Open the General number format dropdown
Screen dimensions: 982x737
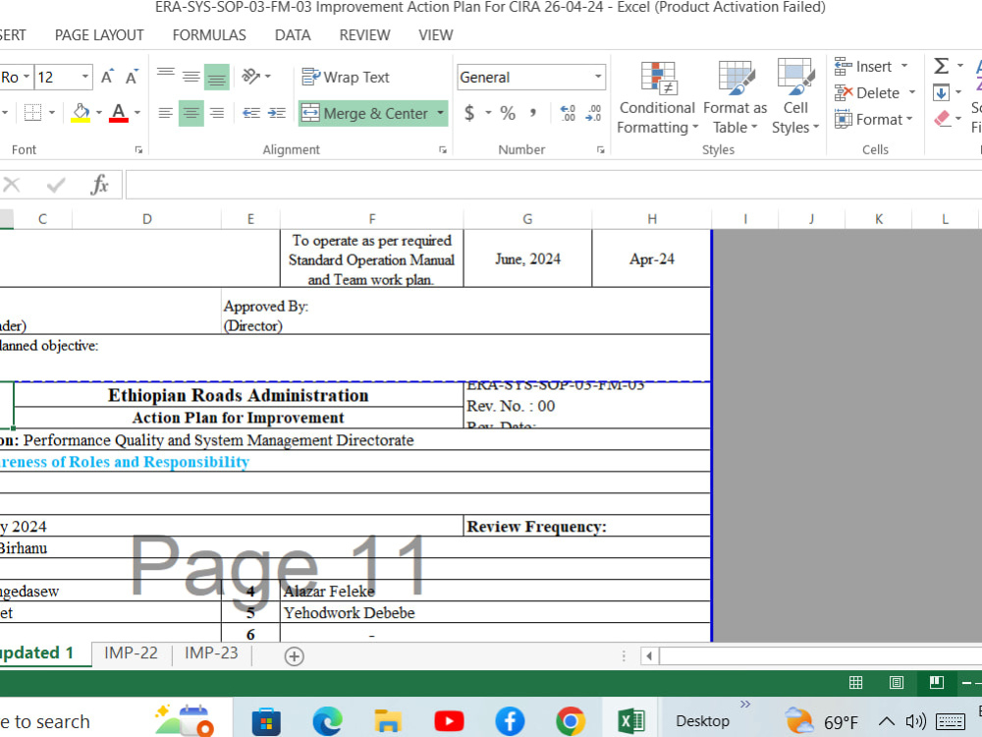598,77
